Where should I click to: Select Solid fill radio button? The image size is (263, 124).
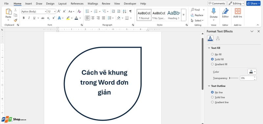click(212, 59)
